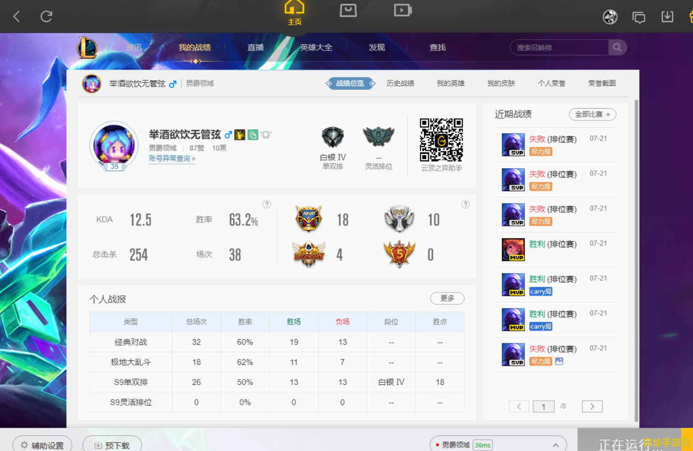The height and width of the screenshot is (451, 693).
Task: Open the video player icon in top bar
Action: [403, 10]
